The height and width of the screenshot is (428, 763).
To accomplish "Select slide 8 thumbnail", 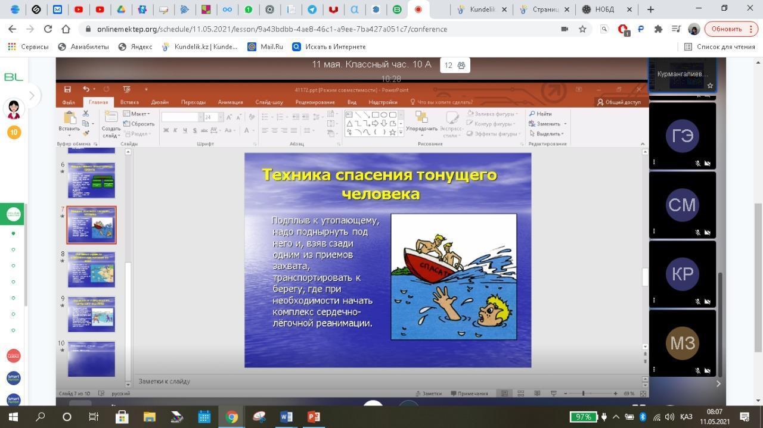I will pyautogui.click(x=91, y=270).
